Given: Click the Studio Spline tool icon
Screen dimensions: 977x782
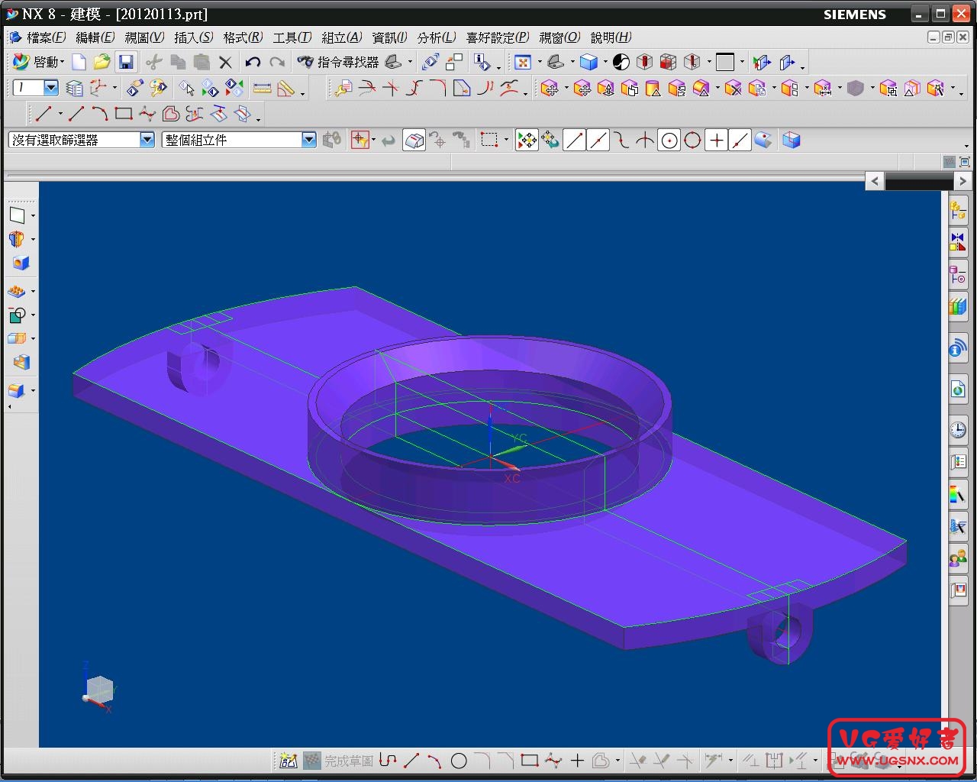Looking at the screenshot, I should [x=147, y=114].
